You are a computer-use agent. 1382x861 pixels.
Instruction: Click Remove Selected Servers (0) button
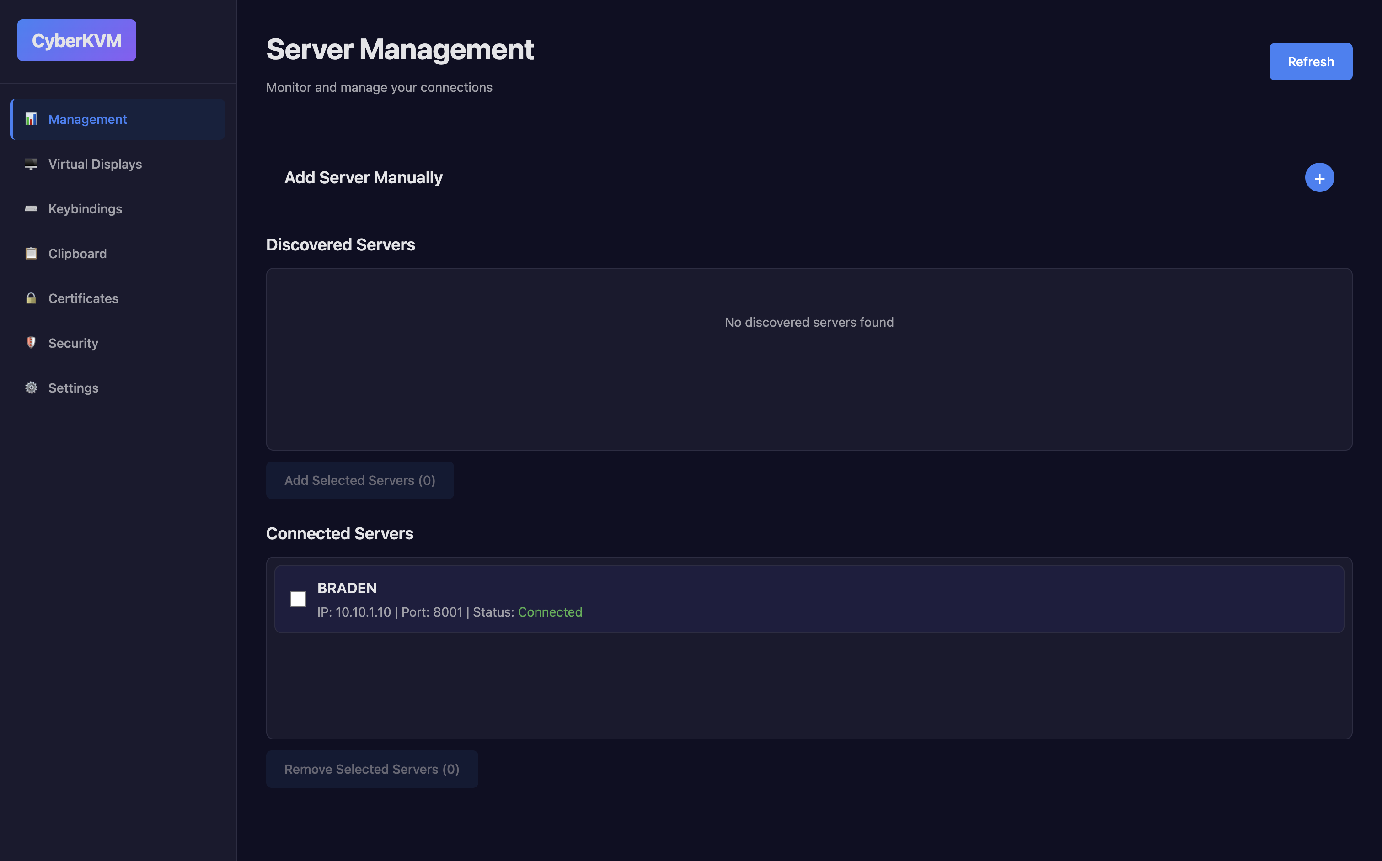click(x=371, y=769)
